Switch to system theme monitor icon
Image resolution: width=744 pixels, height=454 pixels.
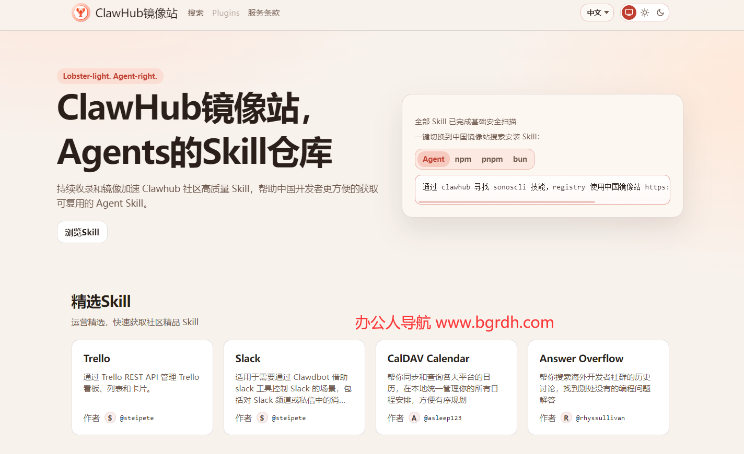[x=629, y=13]
